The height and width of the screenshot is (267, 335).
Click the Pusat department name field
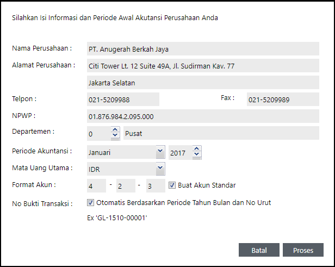tap(220, 133)
